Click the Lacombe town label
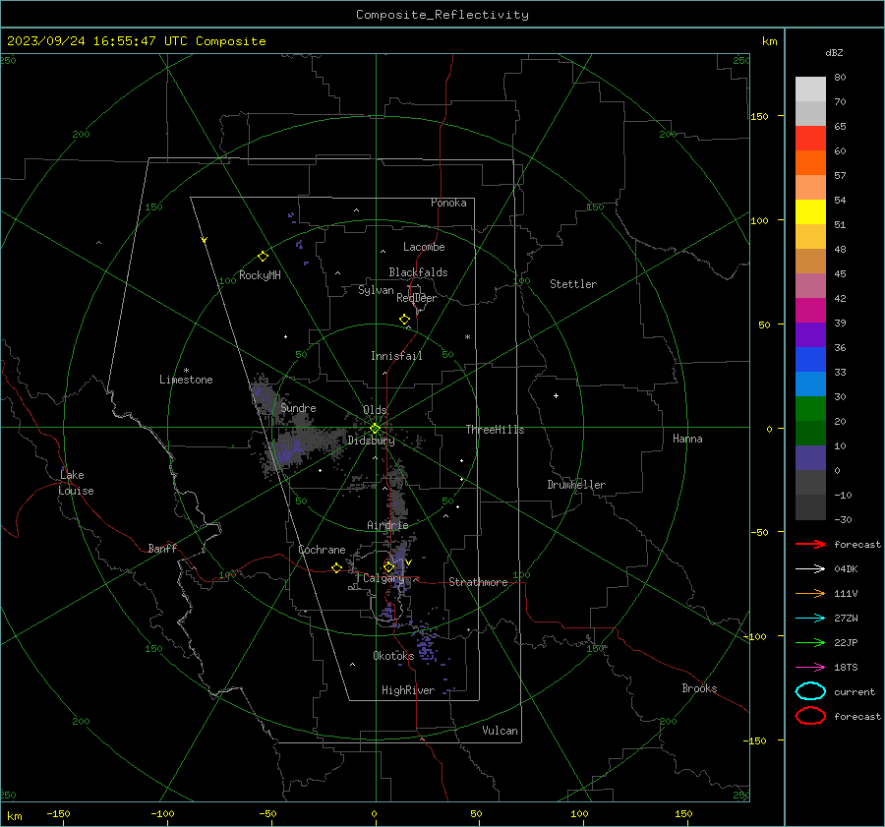The width and height of the screenshot is (885, 827). 424,247
